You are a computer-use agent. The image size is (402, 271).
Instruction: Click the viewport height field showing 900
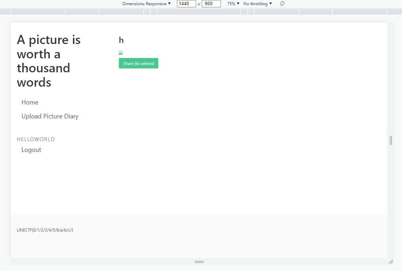211,4
